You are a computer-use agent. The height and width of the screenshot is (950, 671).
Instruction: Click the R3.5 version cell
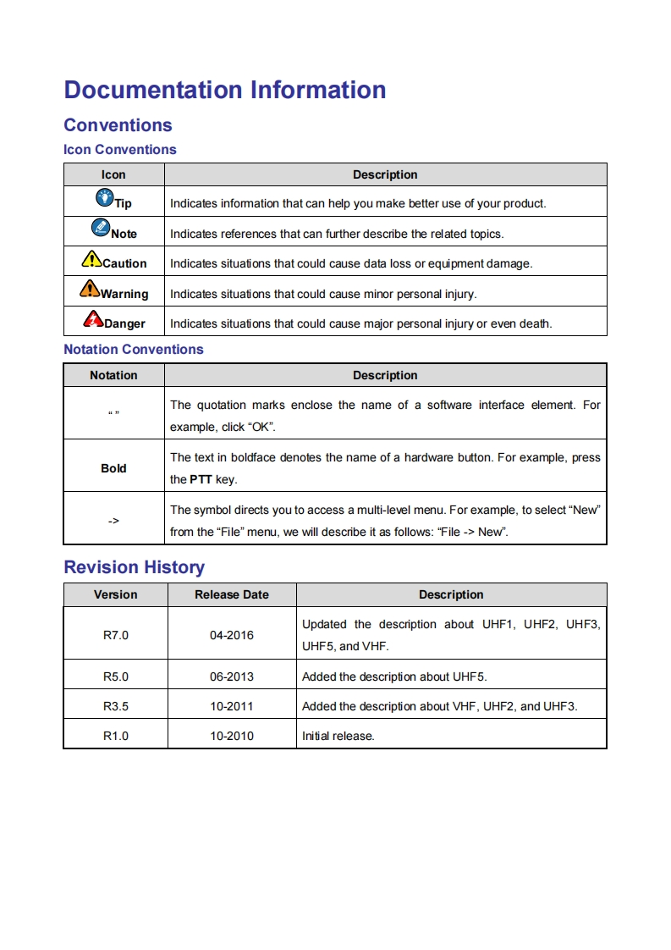[116, 706]
